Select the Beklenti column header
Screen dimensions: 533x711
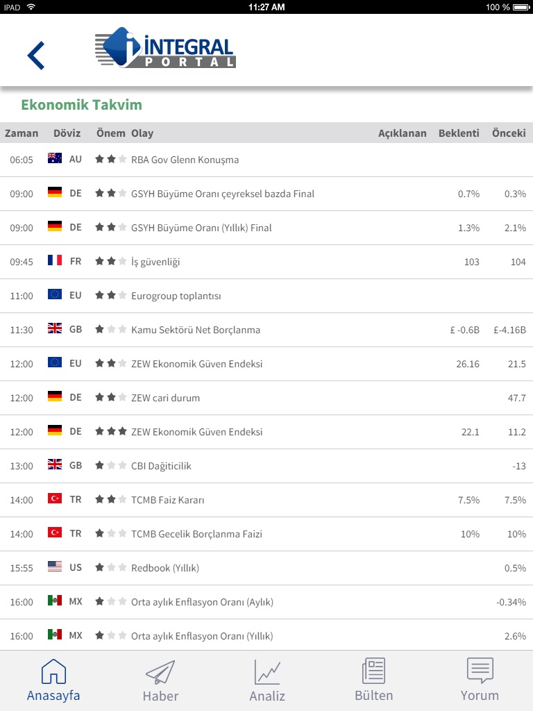[459, 133]
